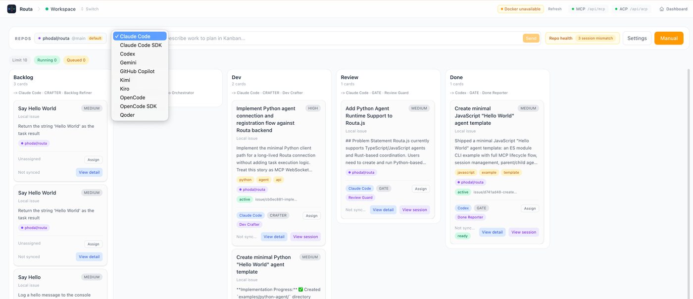The height and width of the screenshot is (299, 693).
Task: Assign the JavaScript Hello World card
Action: [x=530, y=208]
